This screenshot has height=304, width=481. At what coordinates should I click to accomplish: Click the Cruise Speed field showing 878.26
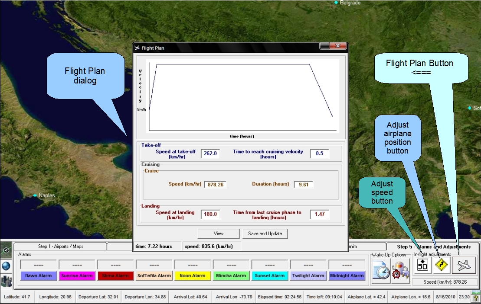[215, 184]
